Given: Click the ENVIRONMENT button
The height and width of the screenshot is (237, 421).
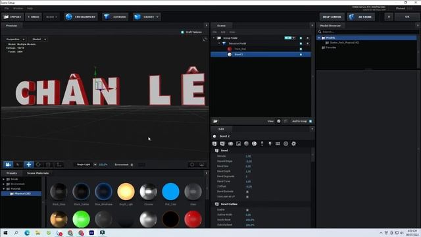Looking at the screenshot, I should (81, 16).
